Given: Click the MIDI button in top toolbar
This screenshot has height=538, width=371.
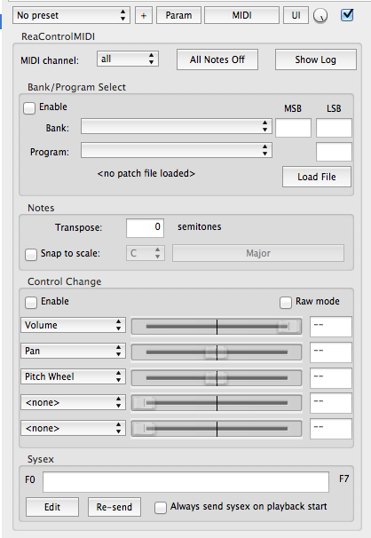Looking at the screenshot, I should click(x=241, y=15).
